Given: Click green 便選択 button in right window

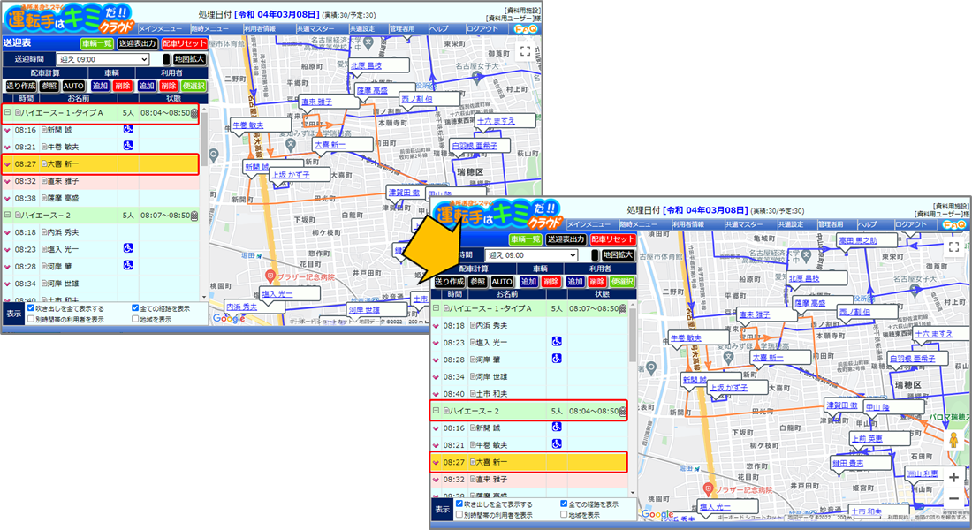Looking at the screenshot, I should (622, 282).
